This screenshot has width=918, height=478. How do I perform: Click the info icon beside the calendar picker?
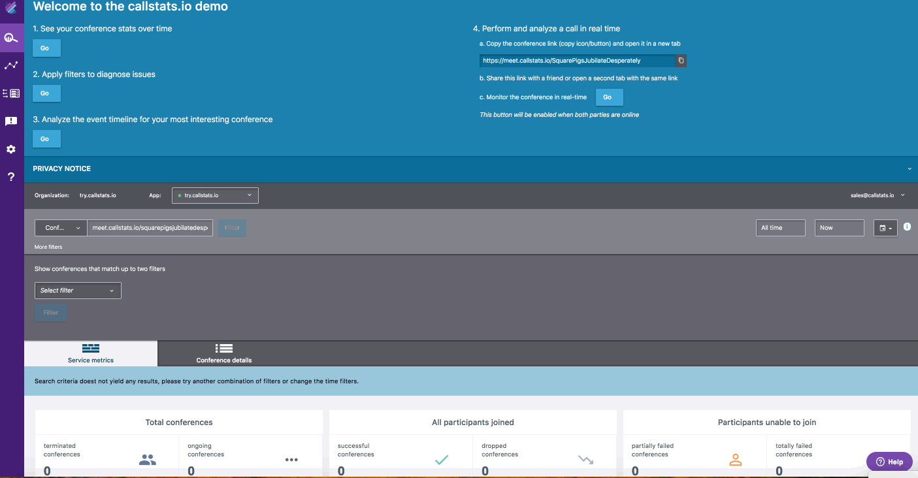(907, 227)
